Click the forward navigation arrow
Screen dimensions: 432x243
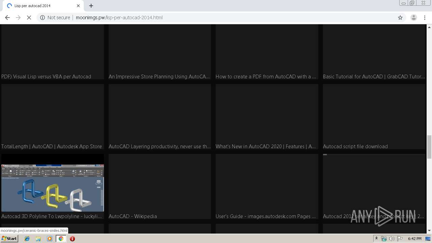point(18,18)
